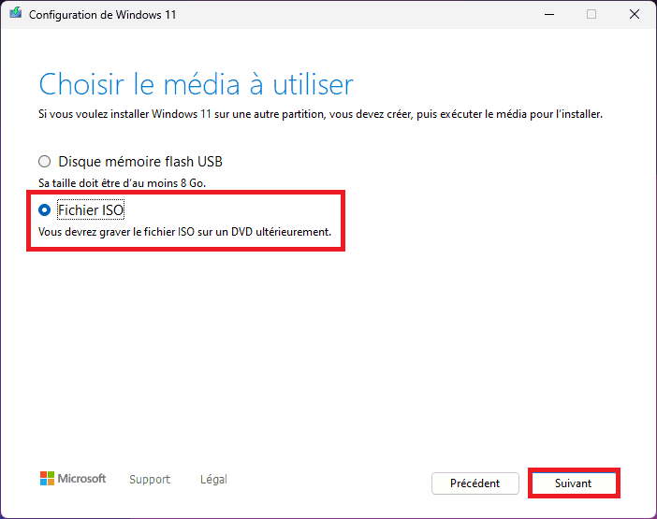Select the Disque mémoire flash USB radio button
The image size is (657, 519).
click(44, 162)
